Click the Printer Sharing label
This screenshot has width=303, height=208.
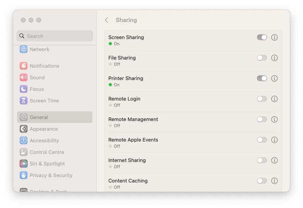tap(126, 78)
